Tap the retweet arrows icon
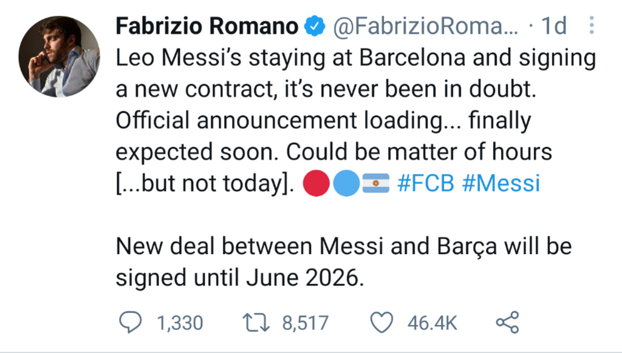 click(256, 323)
